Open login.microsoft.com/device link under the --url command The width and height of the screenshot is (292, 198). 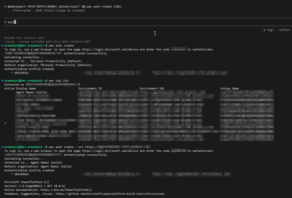tap(110, 151)
